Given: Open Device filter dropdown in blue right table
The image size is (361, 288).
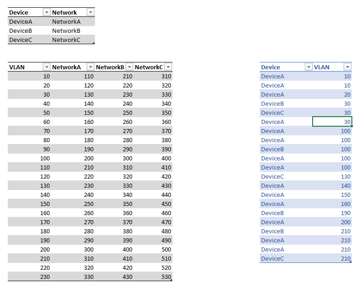Looking at the screenshot, I should (x=308, y=67).
